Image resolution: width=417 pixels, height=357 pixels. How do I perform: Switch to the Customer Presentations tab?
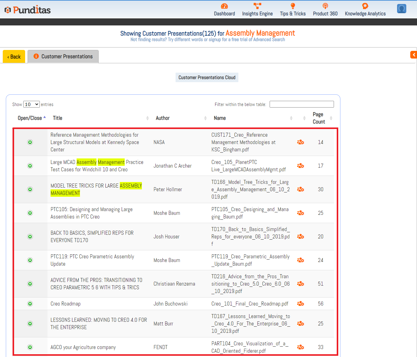click(63, 56)
